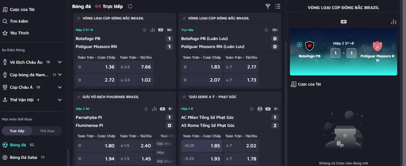This screenshot has width=406, height=166.
Task: Click the main content vertical scrollbar
Action: coord(285,21)
